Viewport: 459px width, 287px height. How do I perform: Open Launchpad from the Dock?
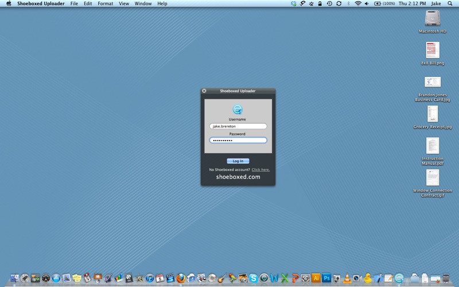click(x=25, y=278)
